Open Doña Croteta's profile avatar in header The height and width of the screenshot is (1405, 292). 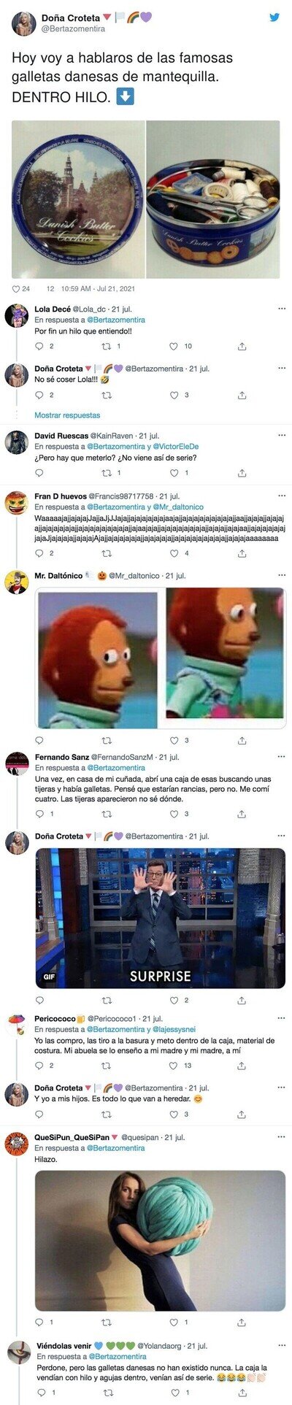23,23
